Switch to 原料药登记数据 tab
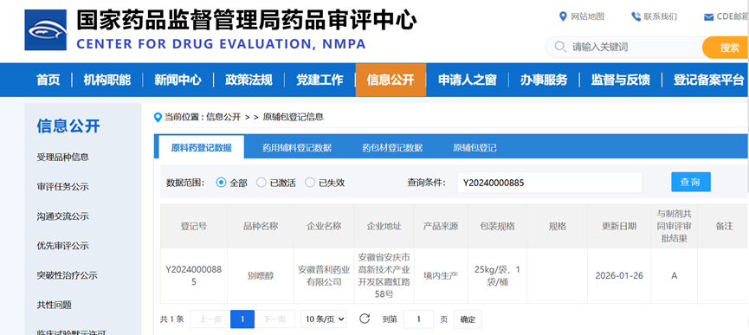The image size is (749, 335). pyautogui.click(x=201, y=147)
